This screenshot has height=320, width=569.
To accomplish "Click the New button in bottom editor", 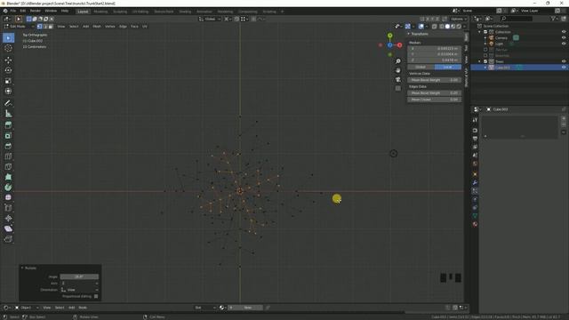I will tap(248, 308).
